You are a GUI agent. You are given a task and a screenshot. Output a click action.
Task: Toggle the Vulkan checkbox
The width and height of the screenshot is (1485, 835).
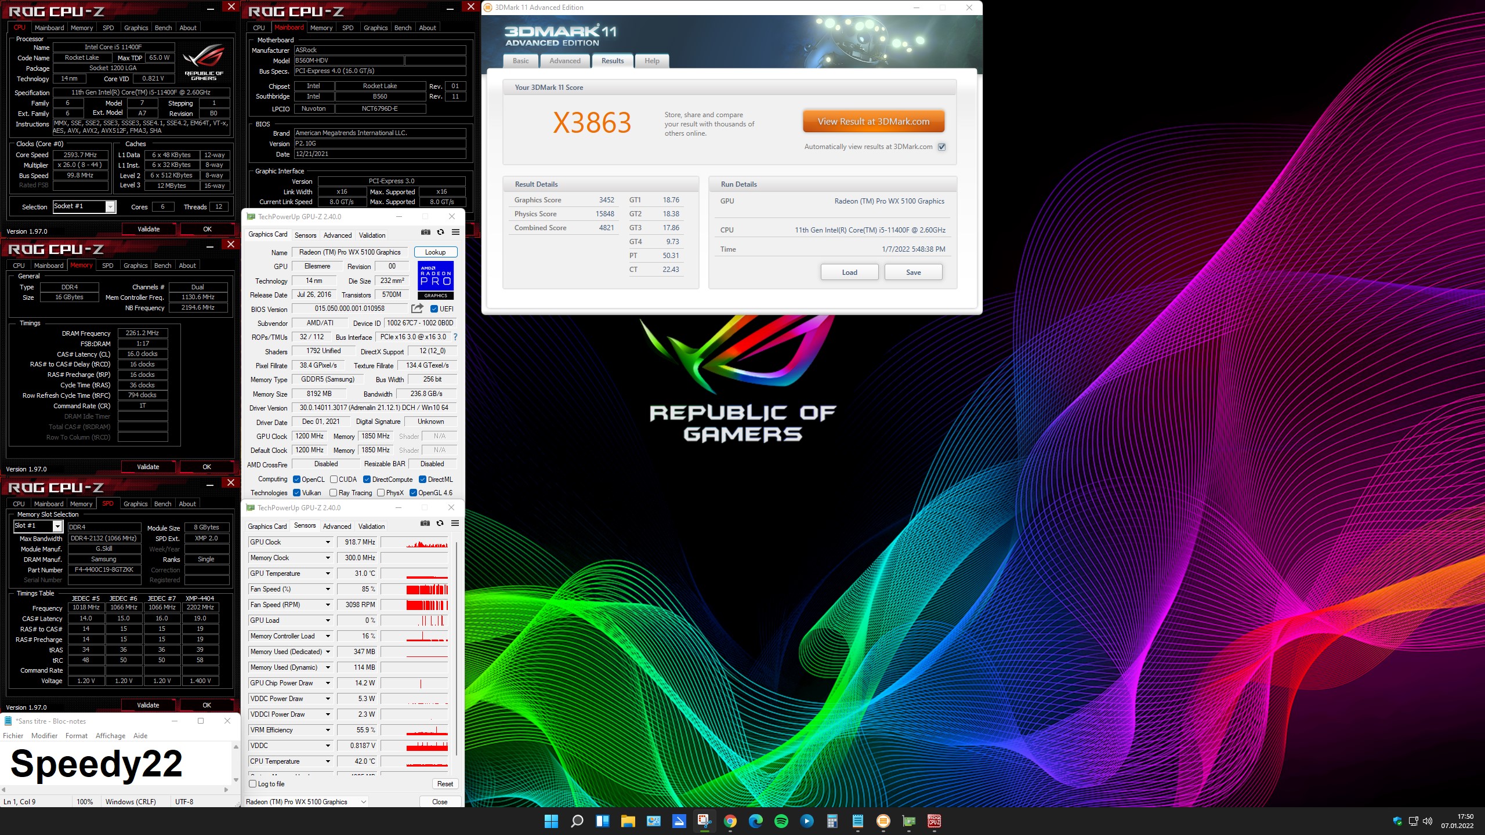coord(297,493)
